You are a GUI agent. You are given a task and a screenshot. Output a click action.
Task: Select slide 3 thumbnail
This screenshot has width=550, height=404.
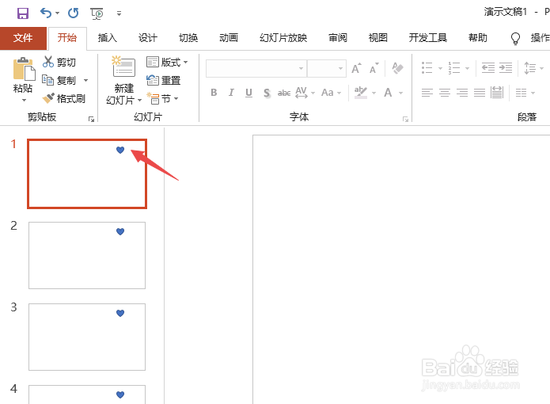(87, 337)
